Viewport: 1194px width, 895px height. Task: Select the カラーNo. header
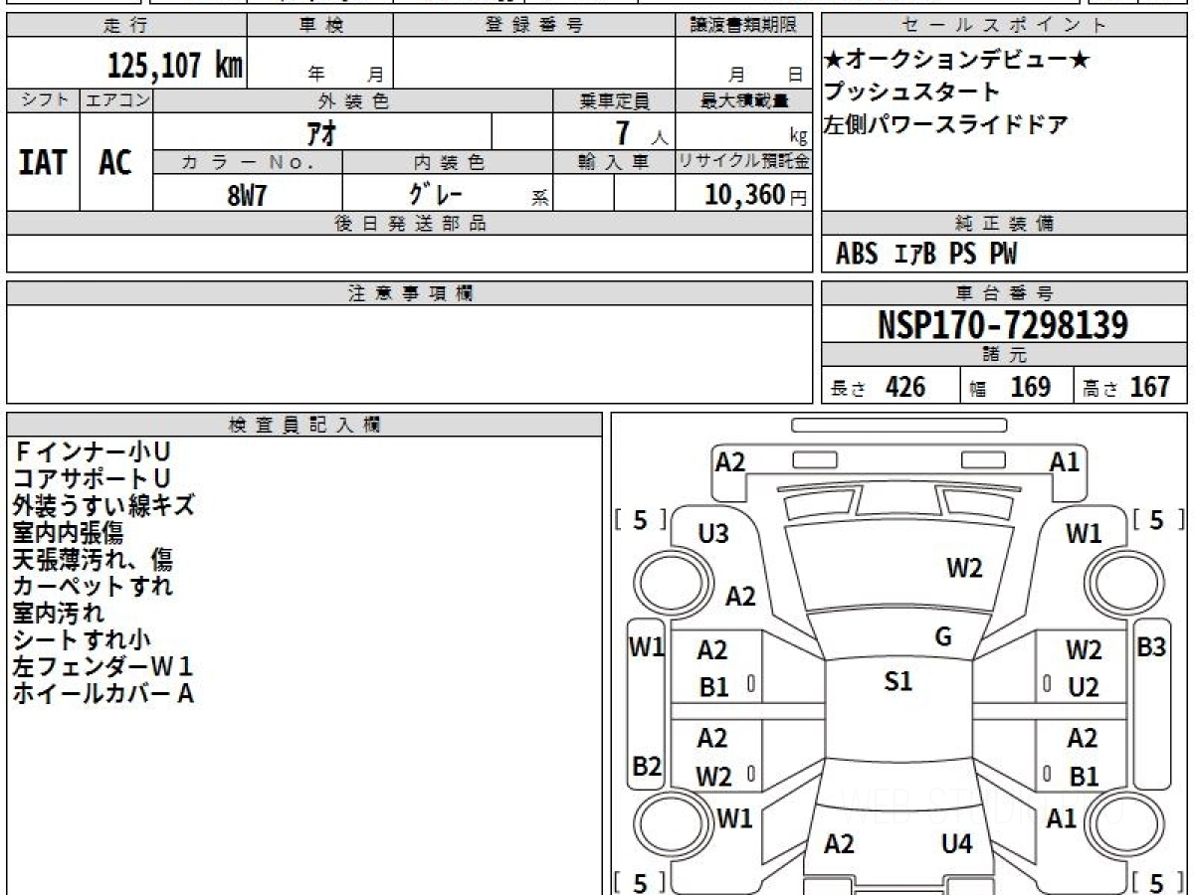click(x=249, y=162)
